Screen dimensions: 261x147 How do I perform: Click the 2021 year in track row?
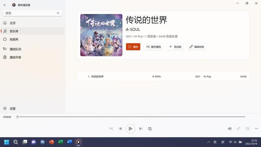point(198,76)
